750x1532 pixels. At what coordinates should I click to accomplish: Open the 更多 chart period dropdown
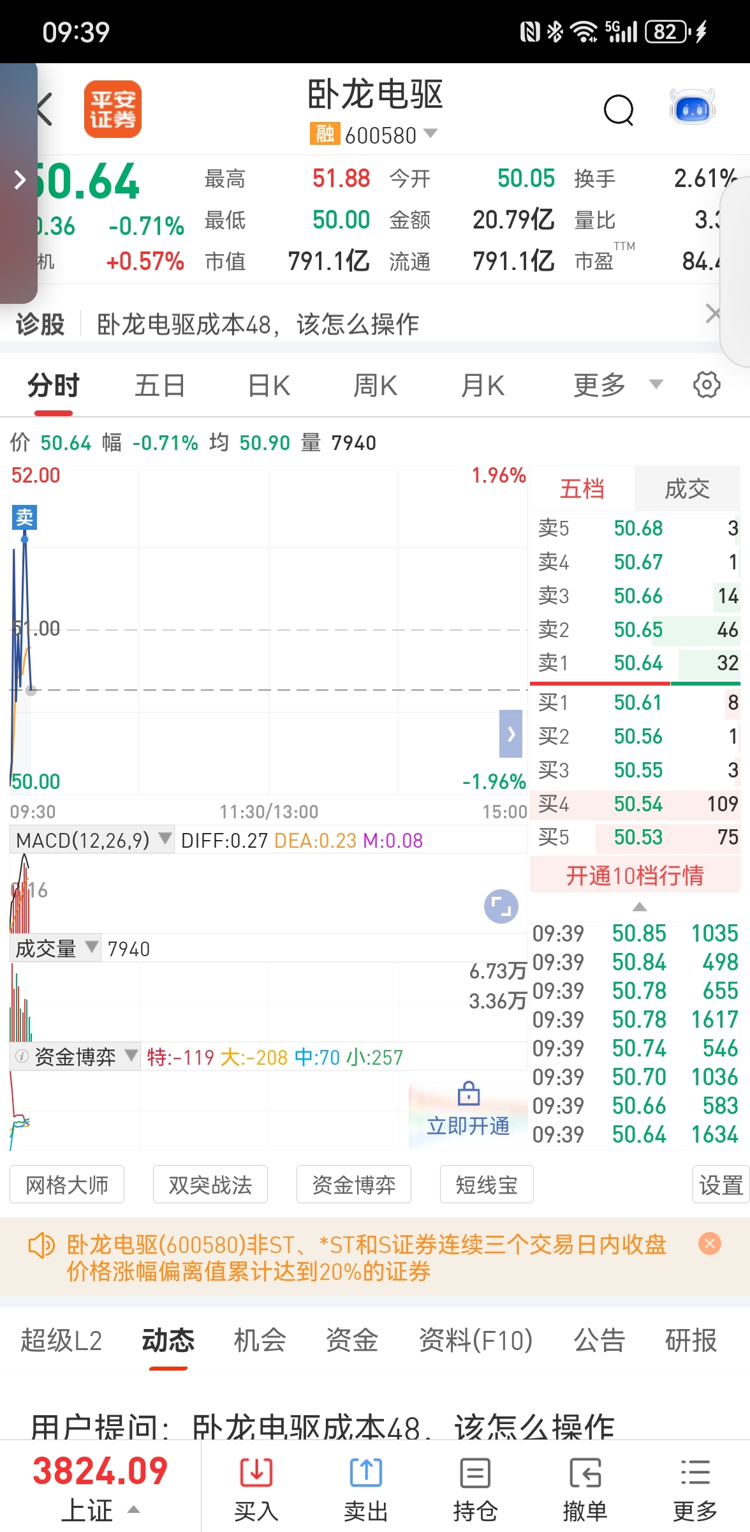coord(618,385)
